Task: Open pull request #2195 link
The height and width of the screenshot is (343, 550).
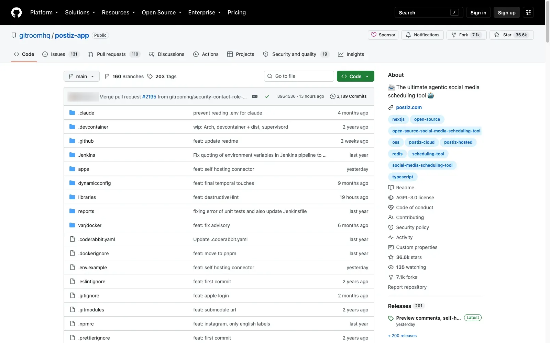Action: pyautogui.click(x=149, y=97)
